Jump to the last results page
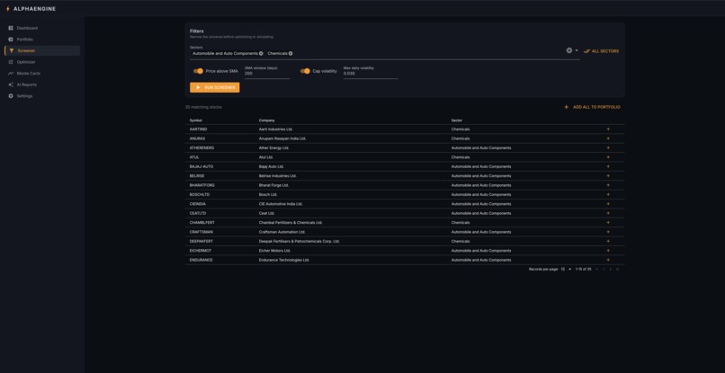The image size is (725, 373). click(617, 269)
